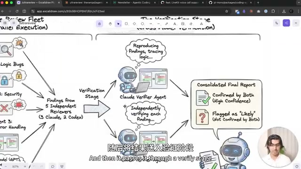Viewport: 301px width, 169px height.
Task: Select the Hand panning tool
Action: (110, 24)
